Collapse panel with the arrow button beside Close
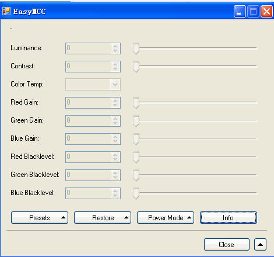This screenshot has width=274, height=257. tap(260, 244)
